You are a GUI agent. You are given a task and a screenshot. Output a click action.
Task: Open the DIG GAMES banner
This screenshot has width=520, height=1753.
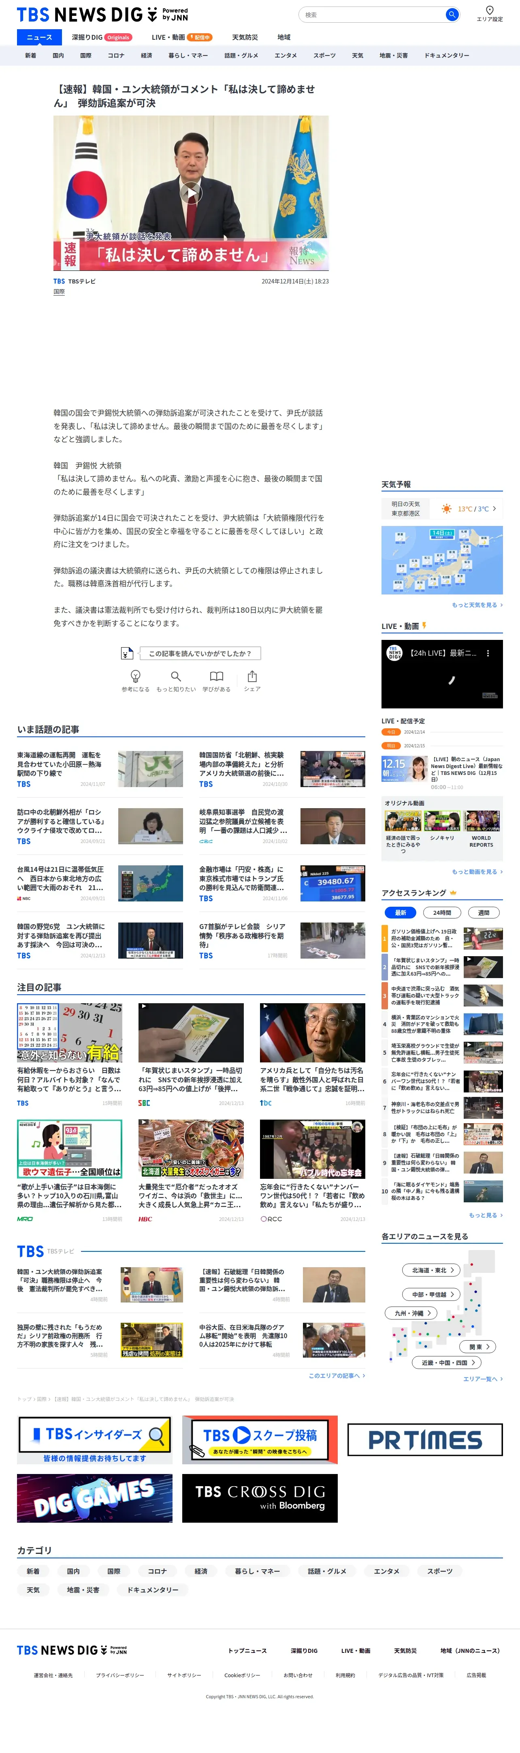[94, 1498]
